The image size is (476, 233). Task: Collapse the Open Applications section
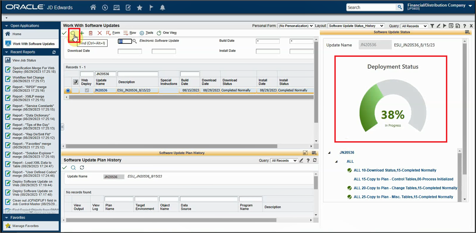click(x=7, y=26)
